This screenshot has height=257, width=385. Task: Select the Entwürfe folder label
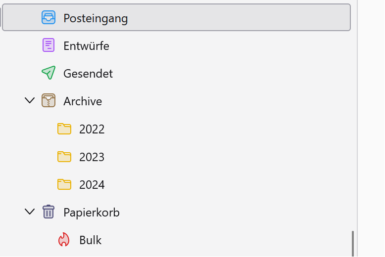pos(86,46)
